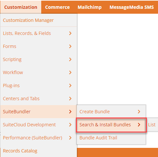Open the Records Catalog entry
Screen dimensions: 158x157
[39, 151]
